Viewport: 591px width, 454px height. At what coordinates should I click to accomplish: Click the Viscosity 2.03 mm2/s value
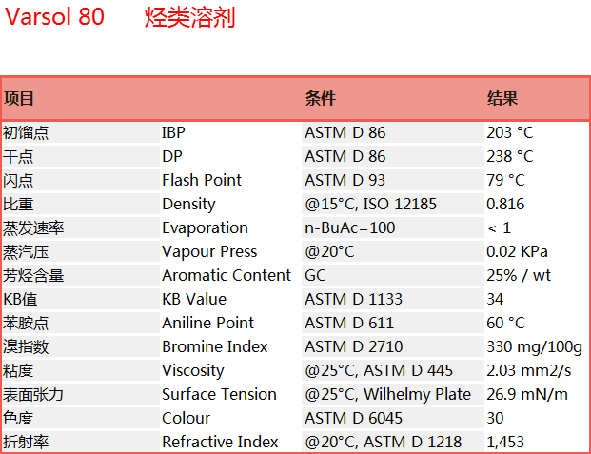coord(529,370)
